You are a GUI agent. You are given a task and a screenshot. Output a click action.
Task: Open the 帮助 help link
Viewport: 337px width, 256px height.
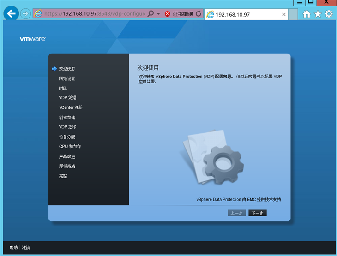coord(14,248)
